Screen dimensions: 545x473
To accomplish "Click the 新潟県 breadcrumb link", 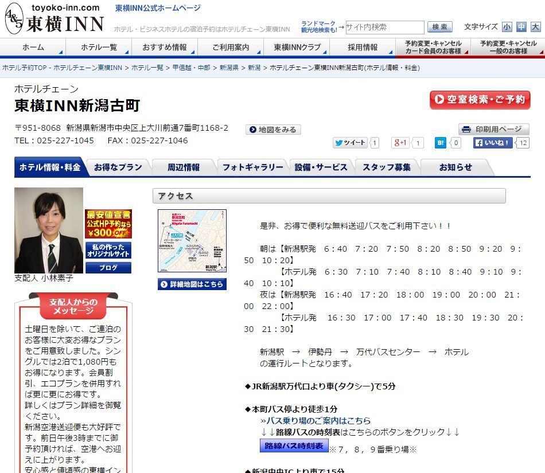I will (x=229, y=68).
